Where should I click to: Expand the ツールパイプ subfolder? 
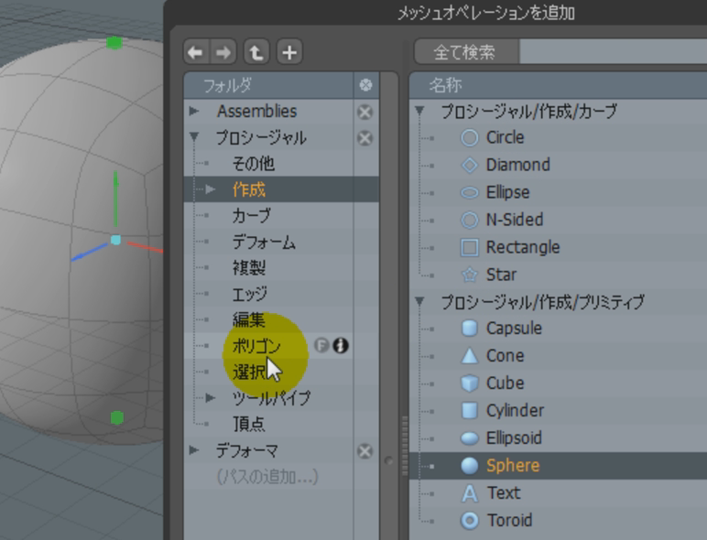click(212, 398)
